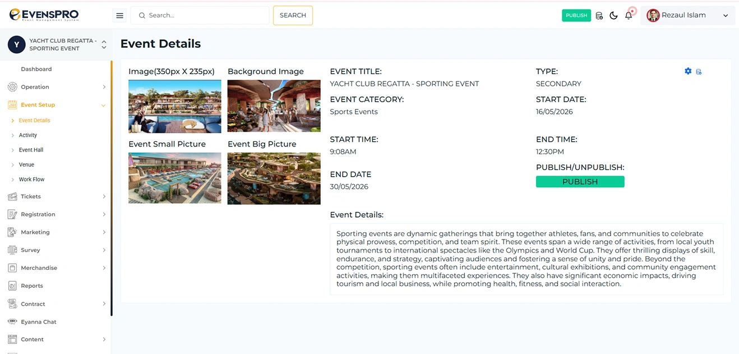Expand the Survey menu chevron
The height and width of the screenshot is (354, 739).
pos(104,250)
